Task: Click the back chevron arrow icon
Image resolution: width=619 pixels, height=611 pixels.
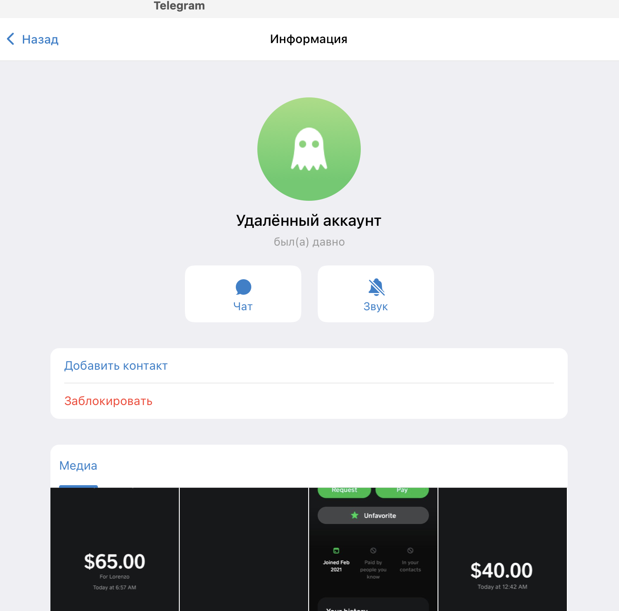Action: coord(11,39)
